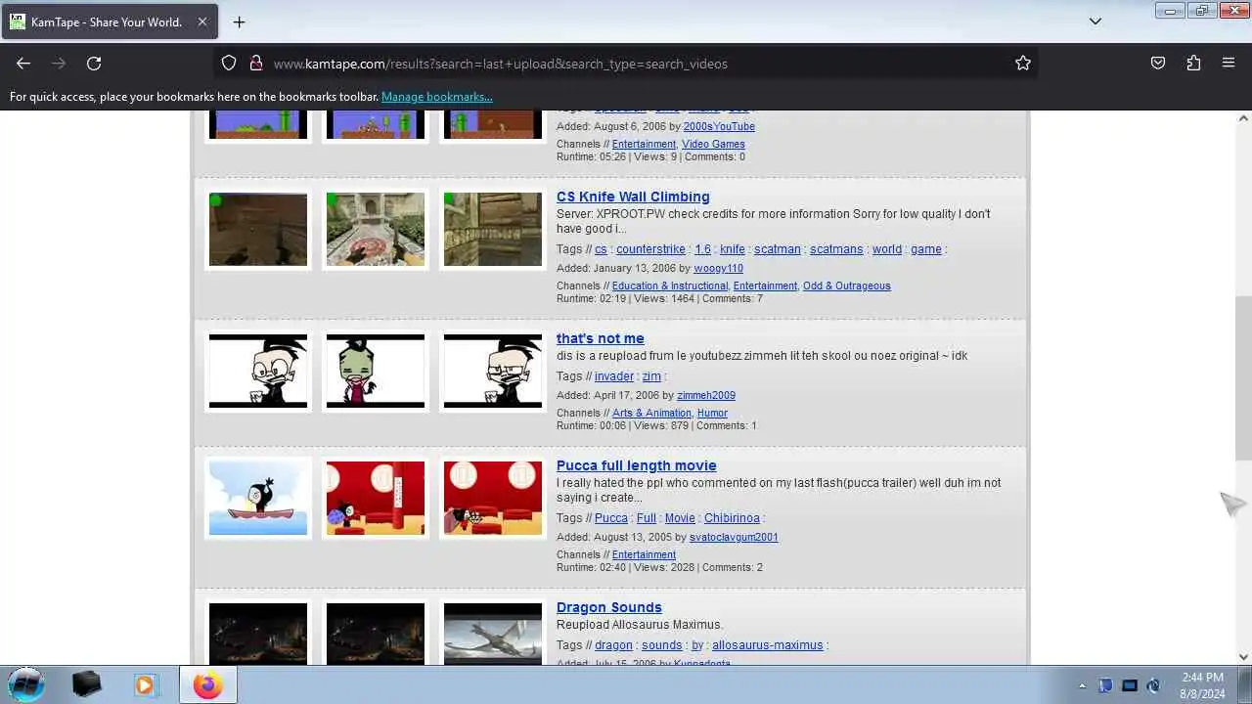Viewport: 1252px width, 704px height.
Task: Click the invader tag
Action: pyautogui.click(x=614, y=376)
